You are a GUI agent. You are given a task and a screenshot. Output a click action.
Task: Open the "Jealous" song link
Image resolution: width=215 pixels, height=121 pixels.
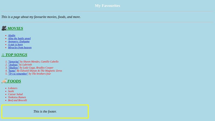tap(13, 65)
